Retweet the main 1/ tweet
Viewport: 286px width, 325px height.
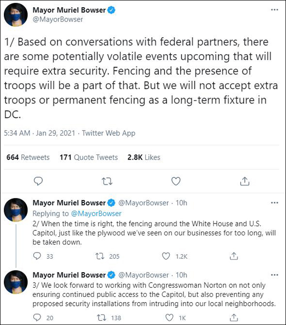click(108, 181)
